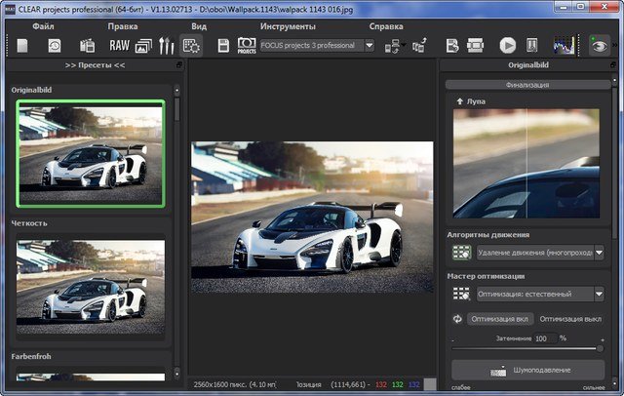Image resolution: width=624 pixels, height=396 pixels.
Task: Disable optimization with Оптимизация выкл
Action: coord(571,318)
